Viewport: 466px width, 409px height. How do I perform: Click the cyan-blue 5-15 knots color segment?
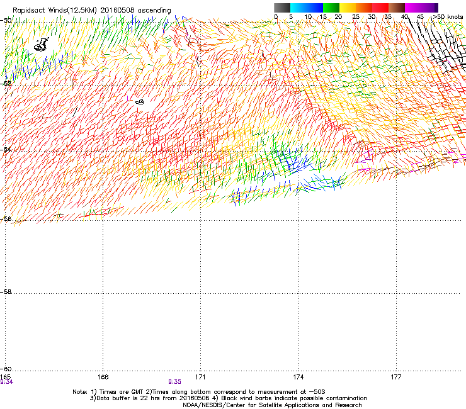tap(307, 8)
